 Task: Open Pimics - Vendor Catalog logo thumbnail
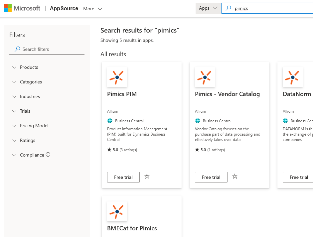(205, 77)
